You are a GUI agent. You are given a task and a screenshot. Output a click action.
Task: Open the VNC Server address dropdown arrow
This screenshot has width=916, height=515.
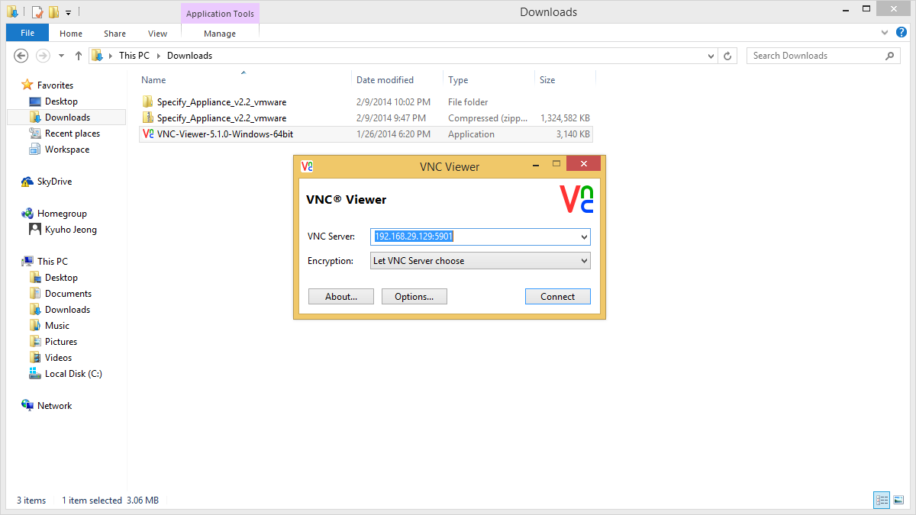pos(585,237)
